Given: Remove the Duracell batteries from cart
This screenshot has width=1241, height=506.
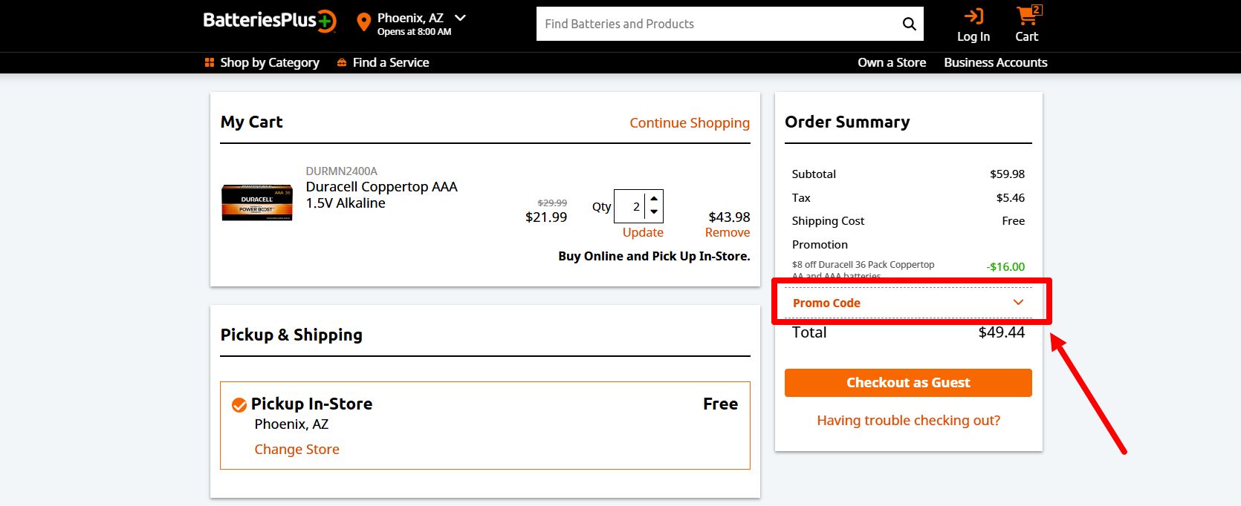Looking at the screenshot, I should (x=728, y=232).
